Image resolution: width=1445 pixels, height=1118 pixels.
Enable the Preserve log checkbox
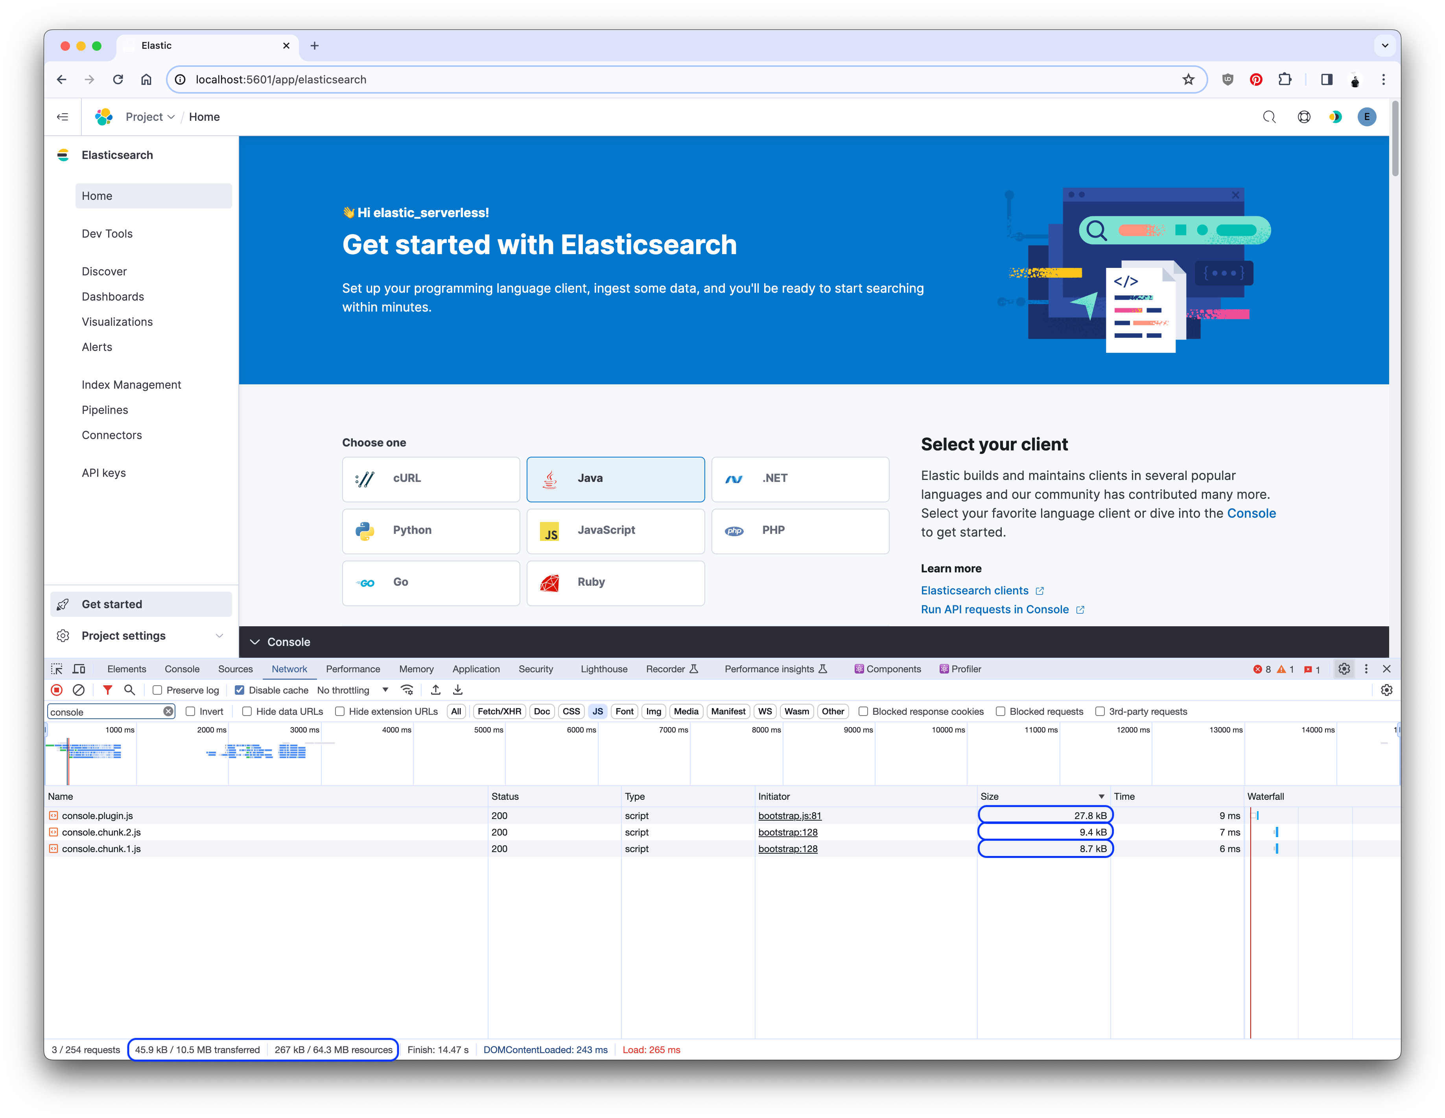pos(157,690)
